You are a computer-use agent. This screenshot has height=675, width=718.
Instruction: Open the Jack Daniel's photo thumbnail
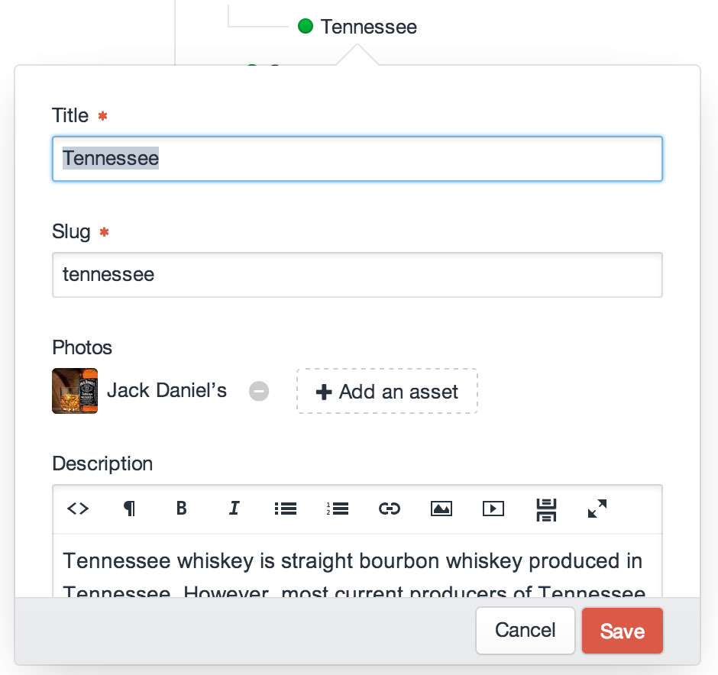74,390
